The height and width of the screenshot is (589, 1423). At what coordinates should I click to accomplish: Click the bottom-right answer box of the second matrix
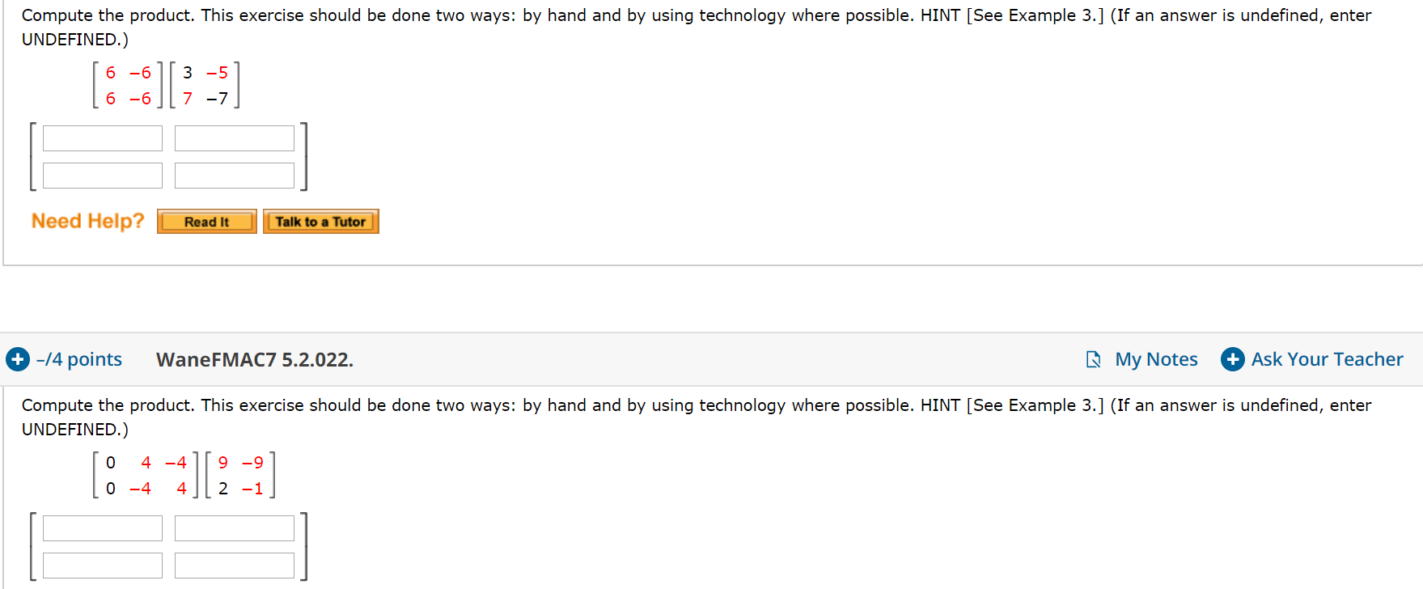pos(234,565)
